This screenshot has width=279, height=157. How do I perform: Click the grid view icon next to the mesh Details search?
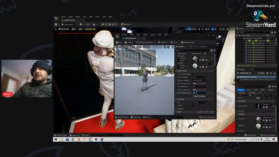tap(211, 51)
